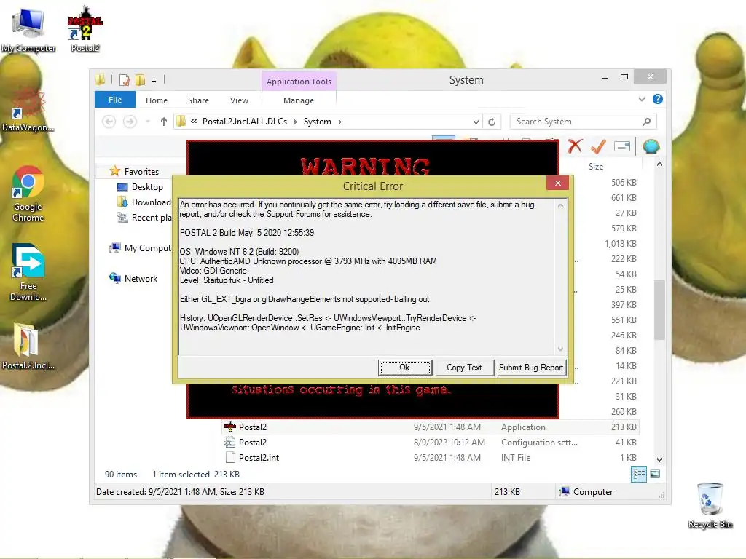Open the recent locations dropdown arrow

tap(148, 122)
